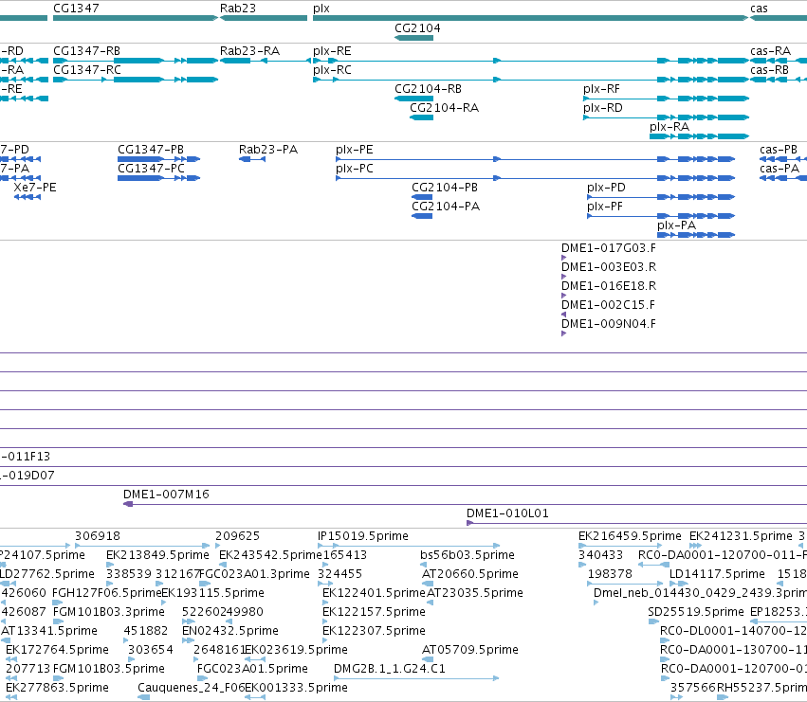This screenshot has height=702, width=807.
Task: Select the cas-RA transcript label
Action: (770, 51)
